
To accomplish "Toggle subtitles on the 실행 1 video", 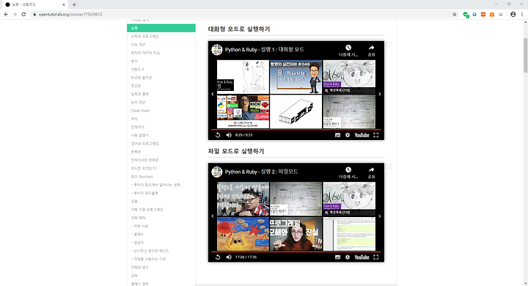I will pyautogui.click(x=337, y=135).
